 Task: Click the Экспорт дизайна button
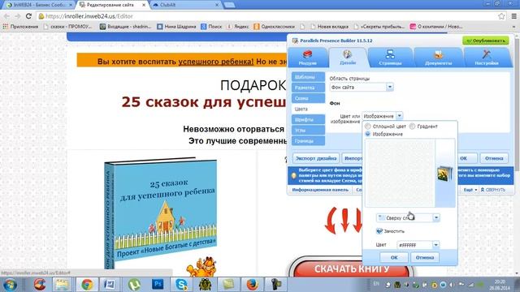click(x=316, y=158)
